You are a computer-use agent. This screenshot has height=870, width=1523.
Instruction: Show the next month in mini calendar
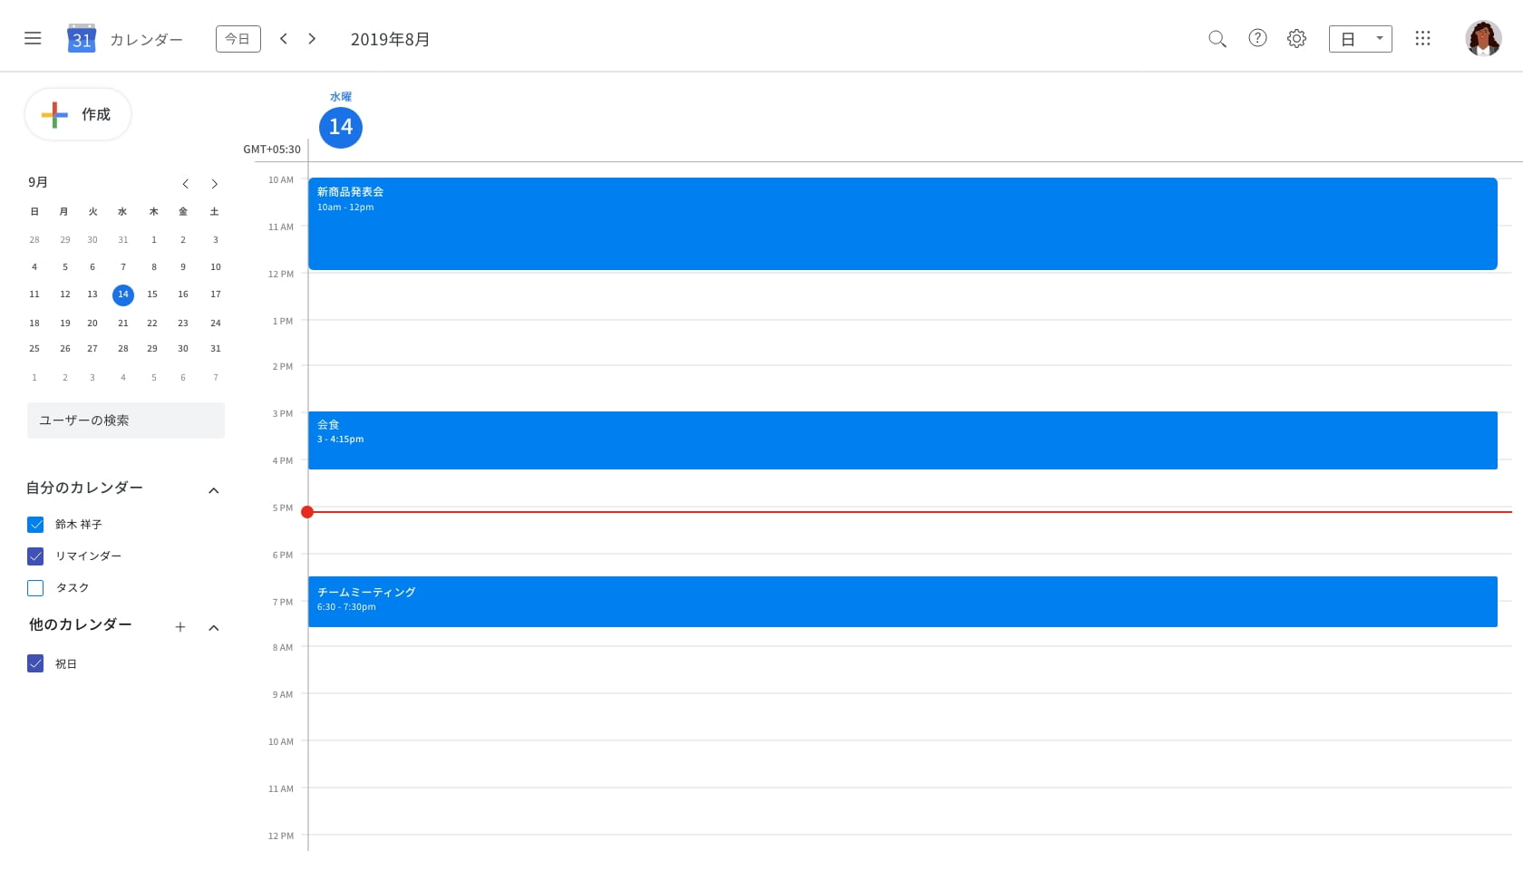(215, 184)
